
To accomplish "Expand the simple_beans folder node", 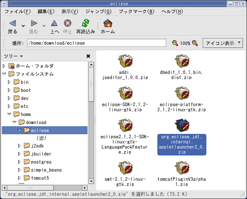I will 19,170.
